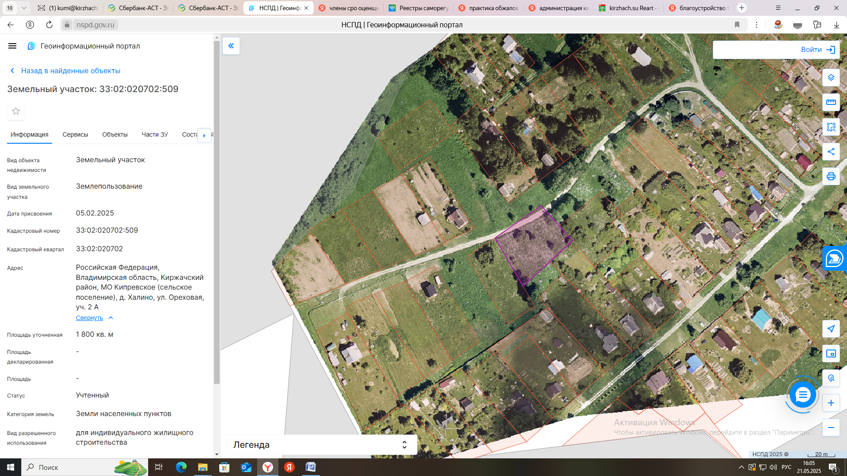The image size is (847, 476).
Task: Activate the area search selection tool
Action: coord(831,127)
